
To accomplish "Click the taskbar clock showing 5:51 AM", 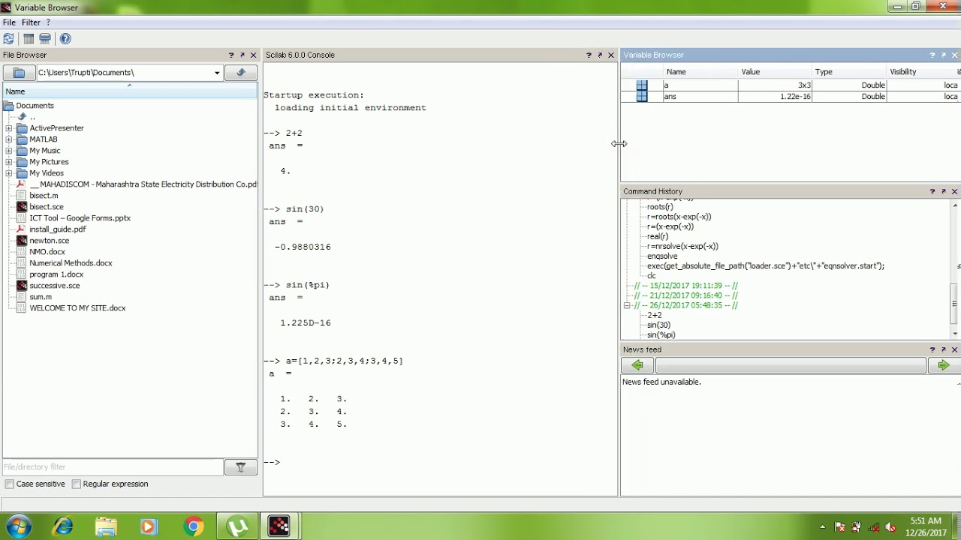I will tap(926, 521).
